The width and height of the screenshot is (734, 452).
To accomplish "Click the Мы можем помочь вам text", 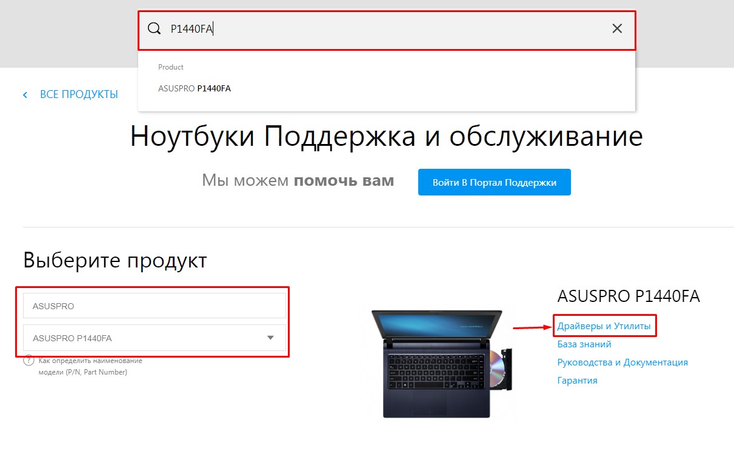I will (x=298, y=180).
